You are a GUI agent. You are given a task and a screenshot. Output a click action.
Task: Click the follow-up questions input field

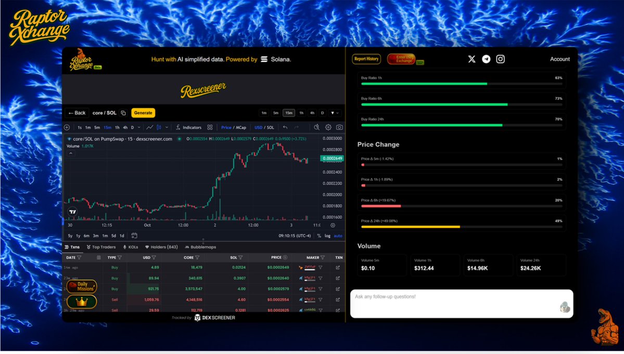(x=462, y=304)
